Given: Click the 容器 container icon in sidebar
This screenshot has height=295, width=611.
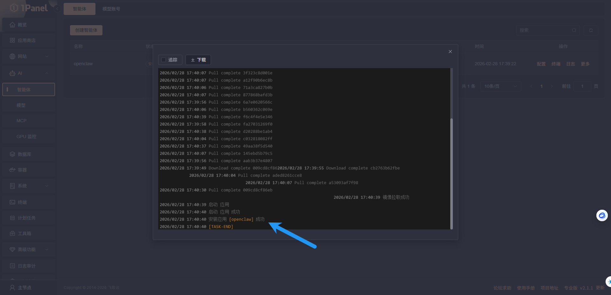Looking at the screenshot, I should [x=12, y=170].
